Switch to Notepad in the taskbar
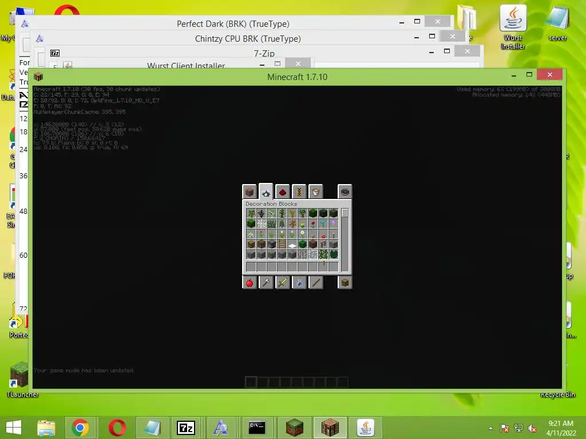This screenshot has height=439, width=586. pos(152,428)
